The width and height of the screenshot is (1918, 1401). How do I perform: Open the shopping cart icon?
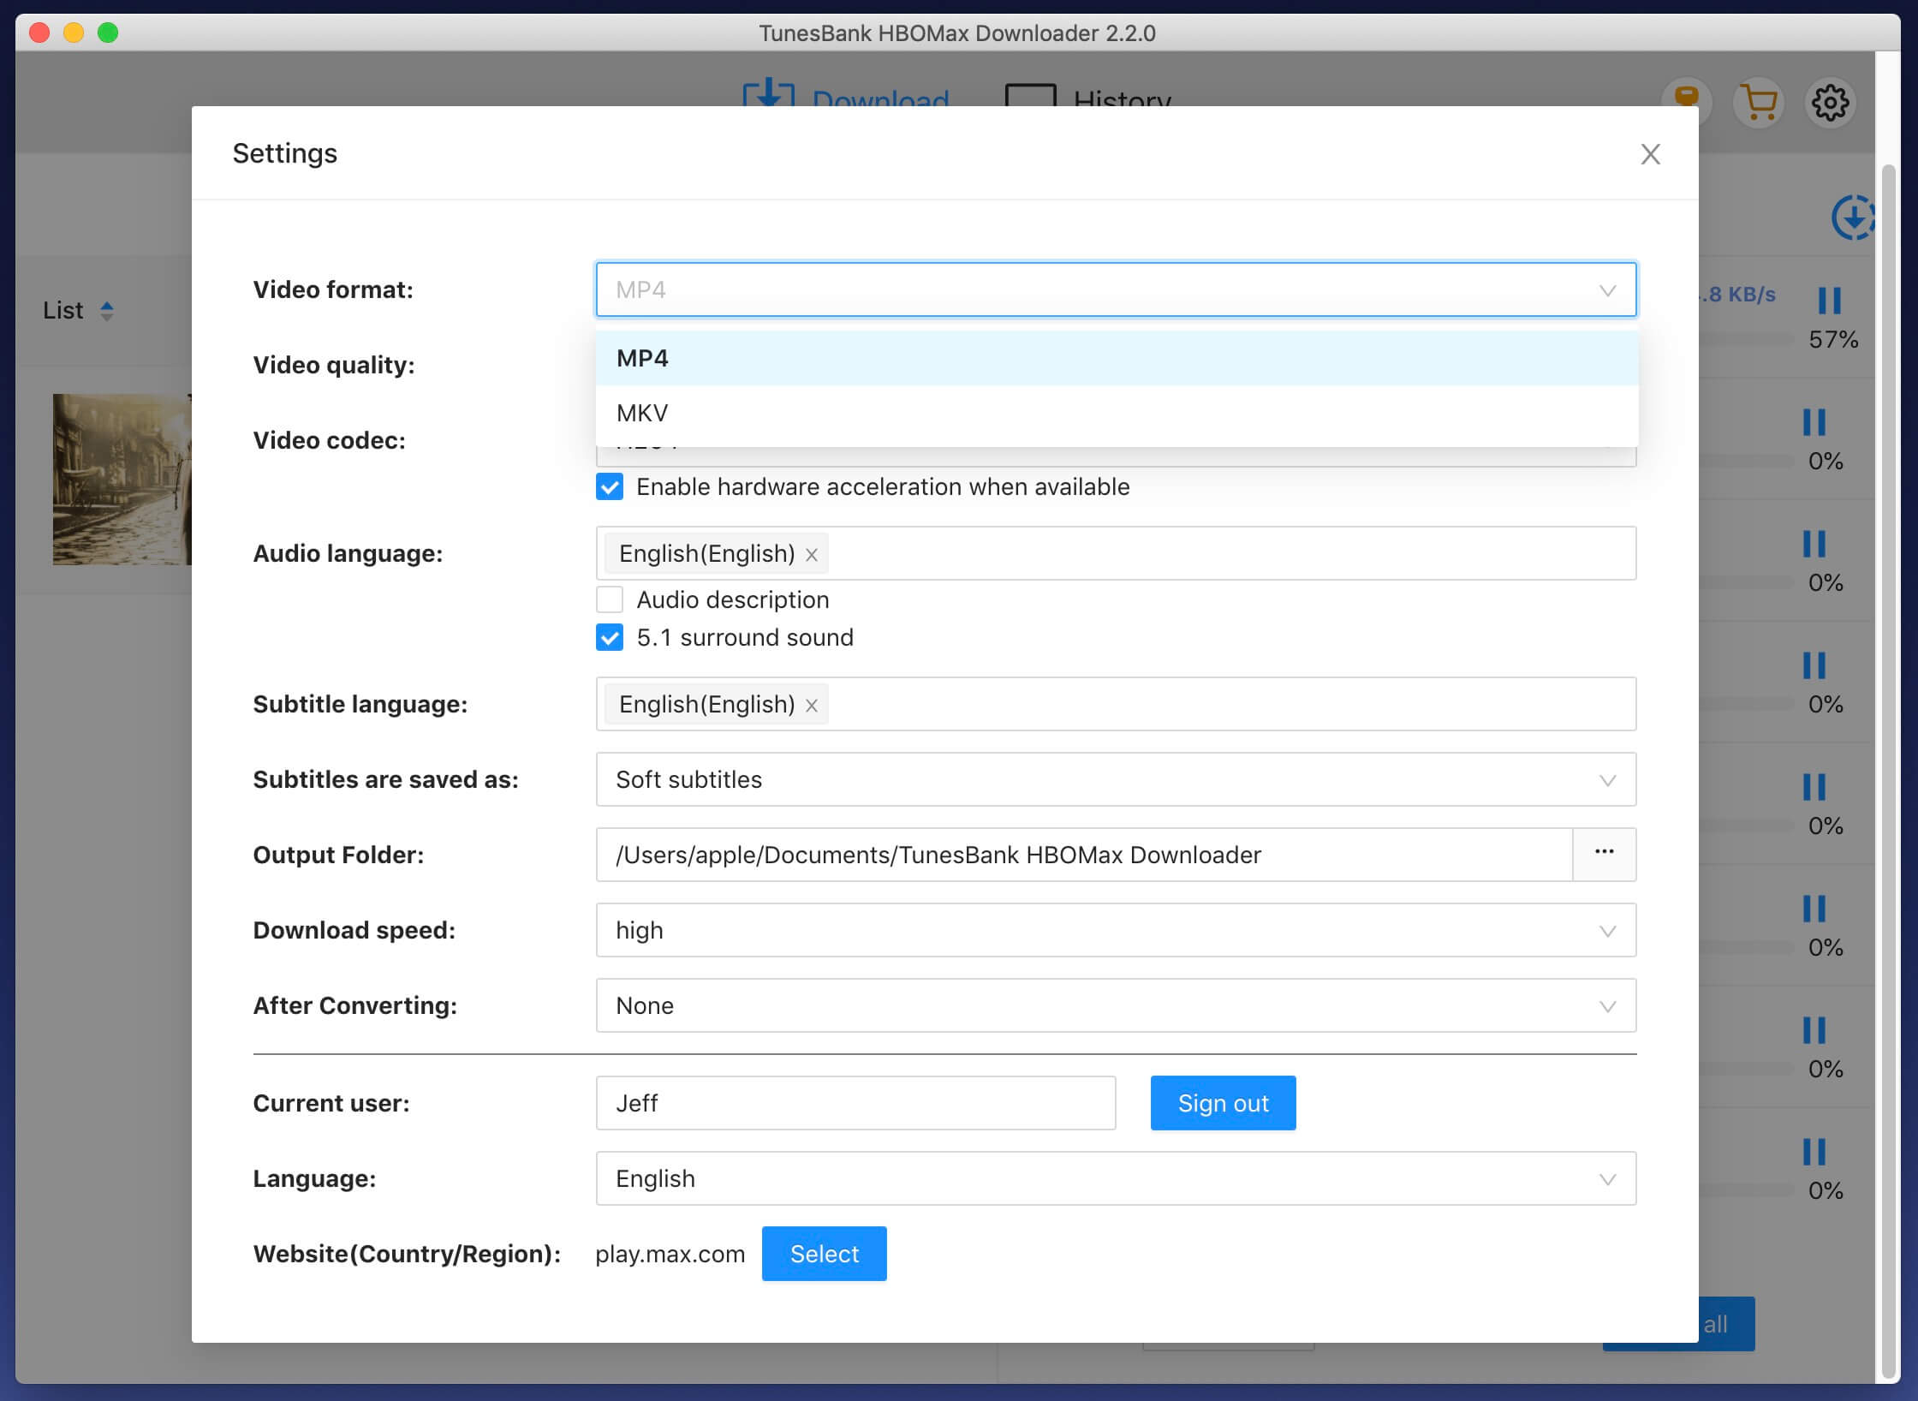click(1759, 103)
